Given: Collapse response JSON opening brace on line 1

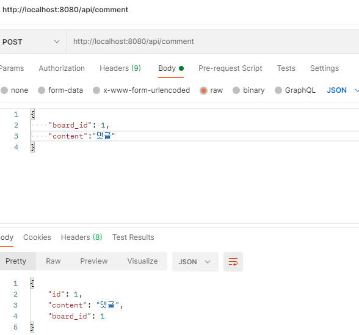Looking at the screenshot, I should 32,283.
